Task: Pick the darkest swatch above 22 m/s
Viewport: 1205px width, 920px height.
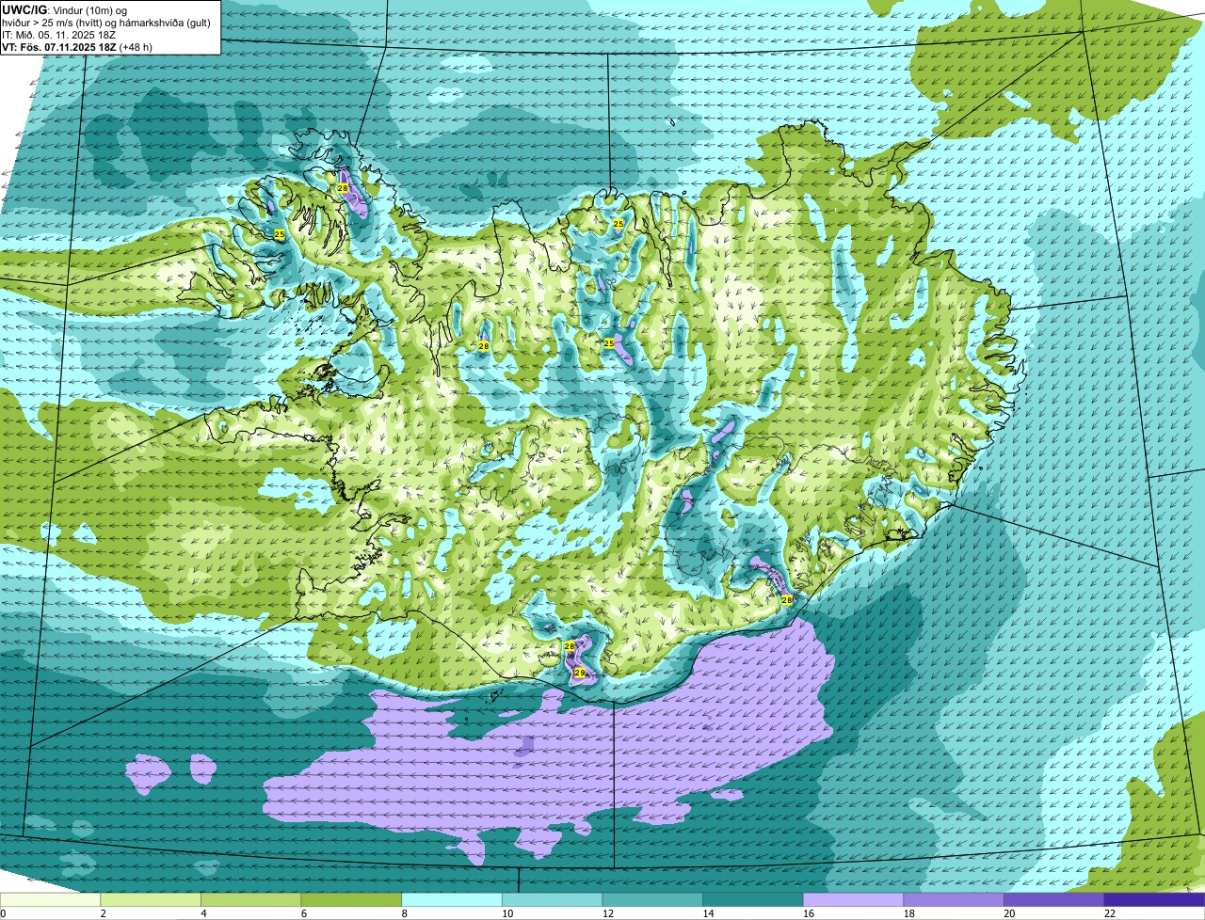Action: click(x=1154, y=899)
